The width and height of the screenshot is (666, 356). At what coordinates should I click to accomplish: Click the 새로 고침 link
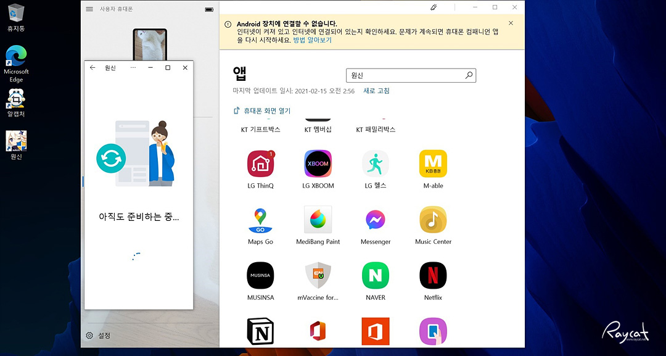[x=376, y=91]
